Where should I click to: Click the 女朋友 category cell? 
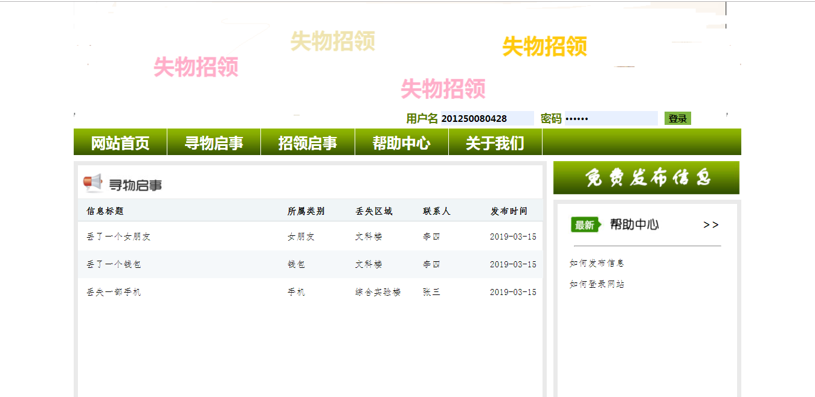pyautogui.click(x=301, y=237)
